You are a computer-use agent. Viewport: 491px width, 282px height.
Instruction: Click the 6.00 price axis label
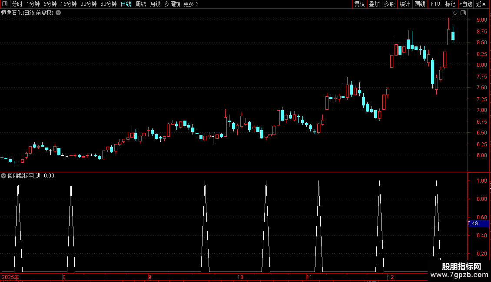coord(481,155)
